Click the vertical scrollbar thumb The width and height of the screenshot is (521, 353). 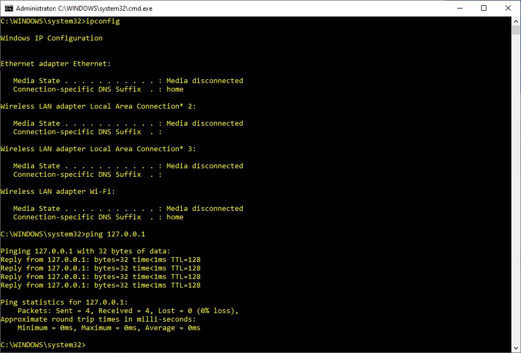[x=516, y=30]
